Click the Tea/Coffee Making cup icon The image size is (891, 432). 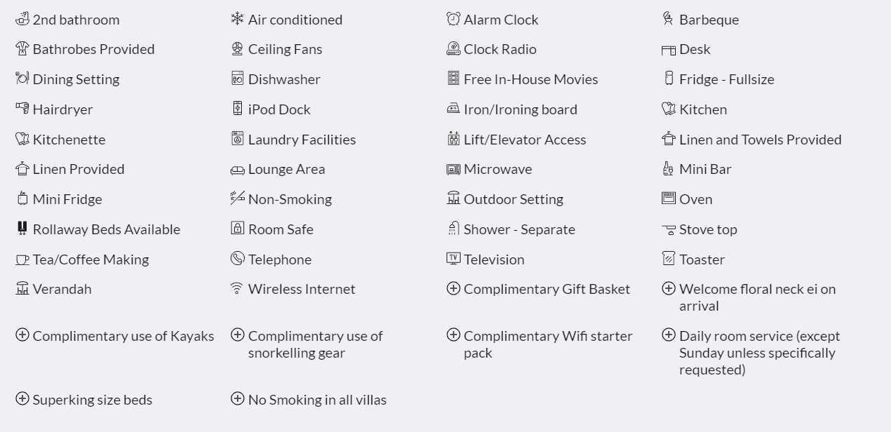(x=22, y=259)
